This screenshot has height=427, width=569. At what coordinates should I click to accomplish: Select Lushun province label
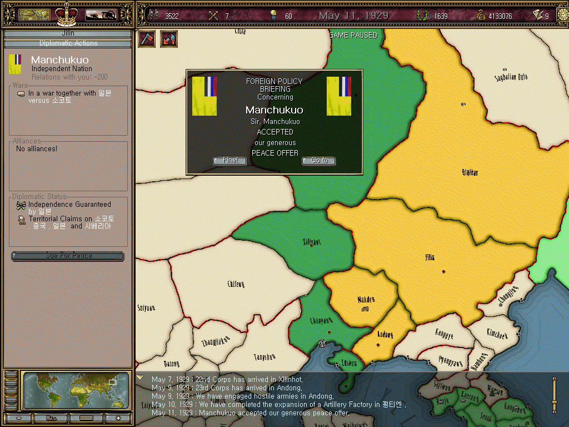pyautogui.click(x=349, y=363)
